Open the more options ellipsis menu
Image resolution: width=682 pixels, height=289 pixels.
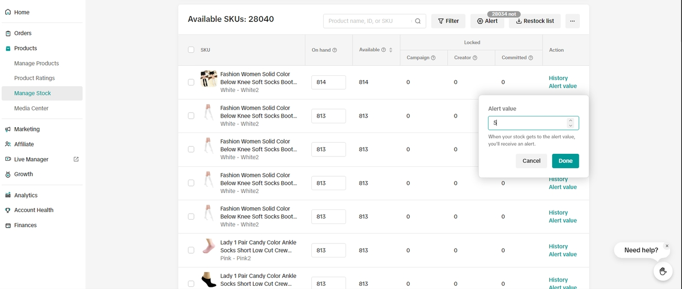tap(572, 21)
